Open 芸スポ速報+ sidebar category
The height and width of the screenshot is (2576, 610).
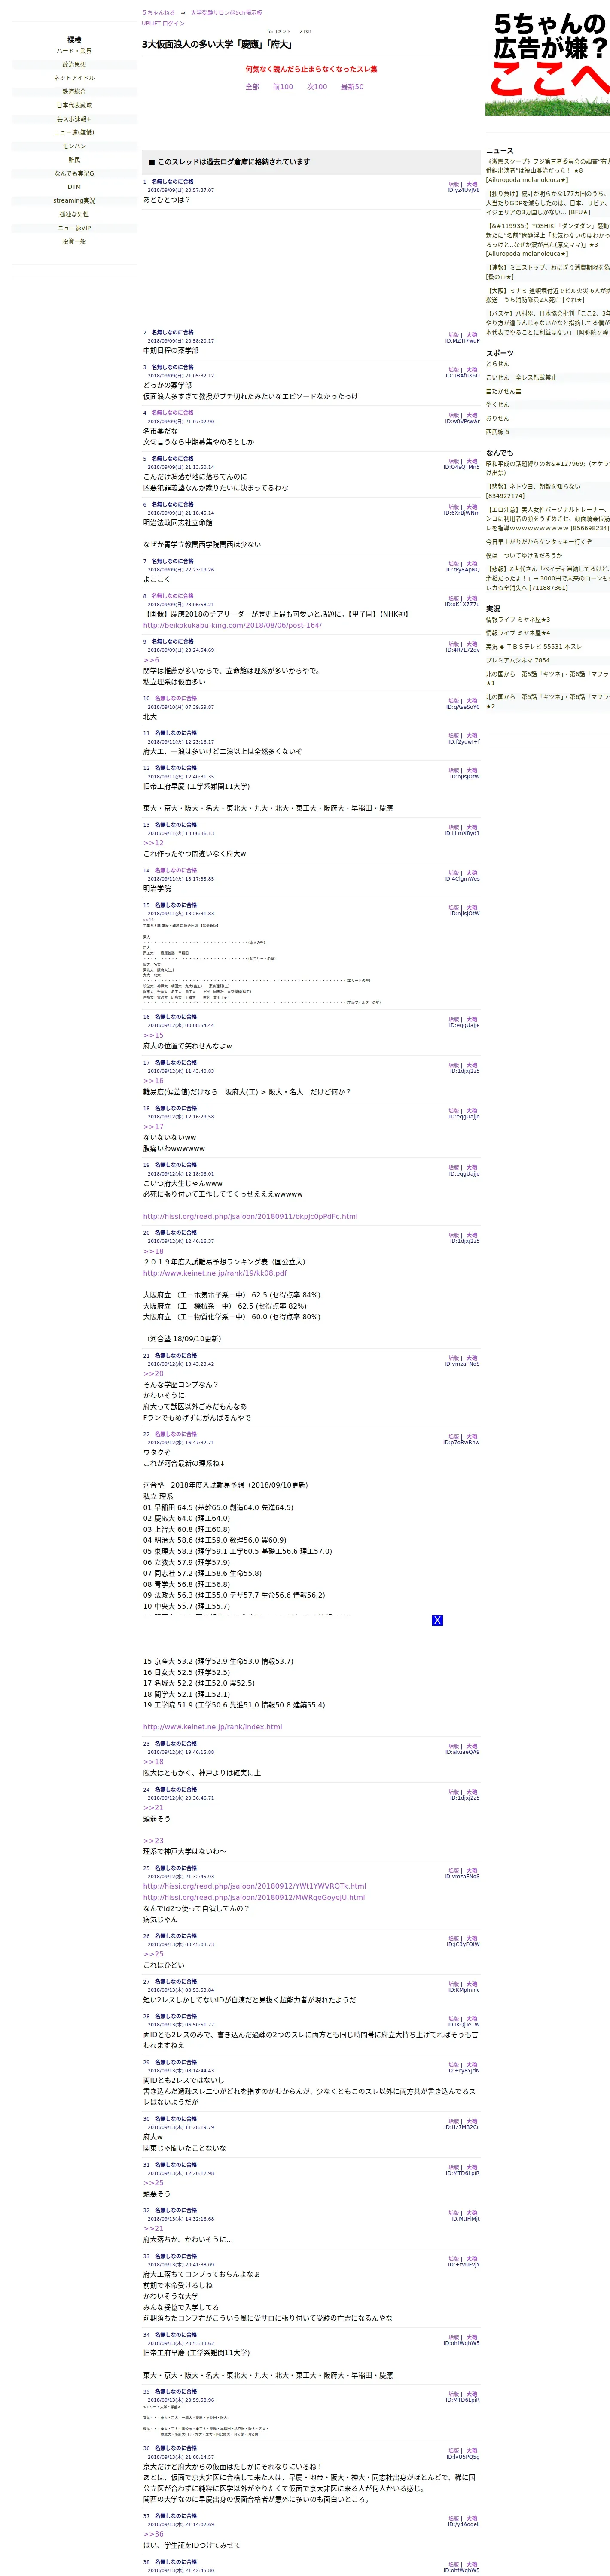(x=74, y=119)
